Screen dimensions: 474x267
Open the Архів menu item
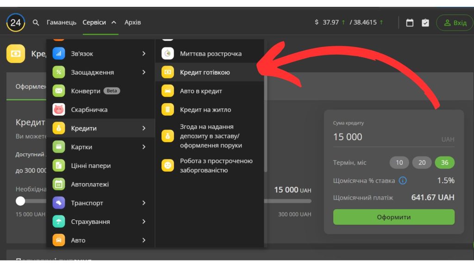click(x=132, y=22)
